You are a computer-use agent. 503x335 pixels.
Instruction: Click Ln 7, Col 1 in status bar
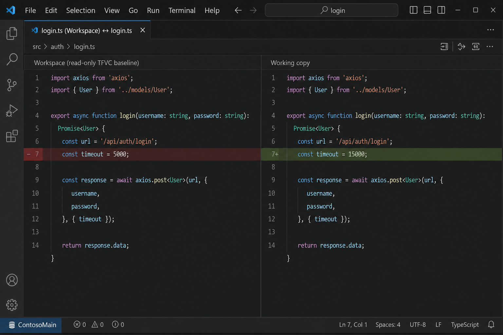click(353, 325)
